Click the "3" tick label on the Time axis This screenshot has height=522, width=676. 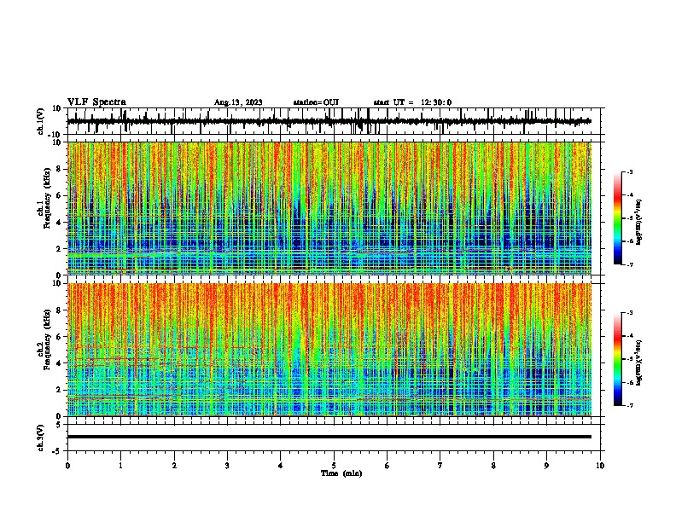[227, 466]
